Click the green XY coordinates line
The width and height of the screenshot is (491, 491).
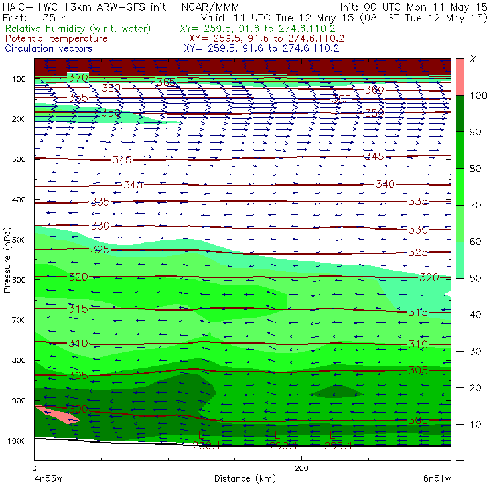coord(257,29)
